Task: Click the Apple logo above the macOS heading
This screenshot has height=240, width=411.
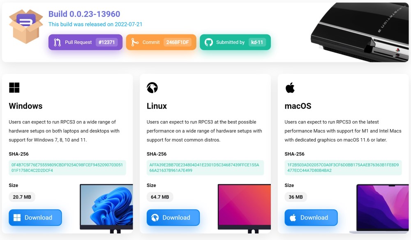Action: tap(290, 87)
